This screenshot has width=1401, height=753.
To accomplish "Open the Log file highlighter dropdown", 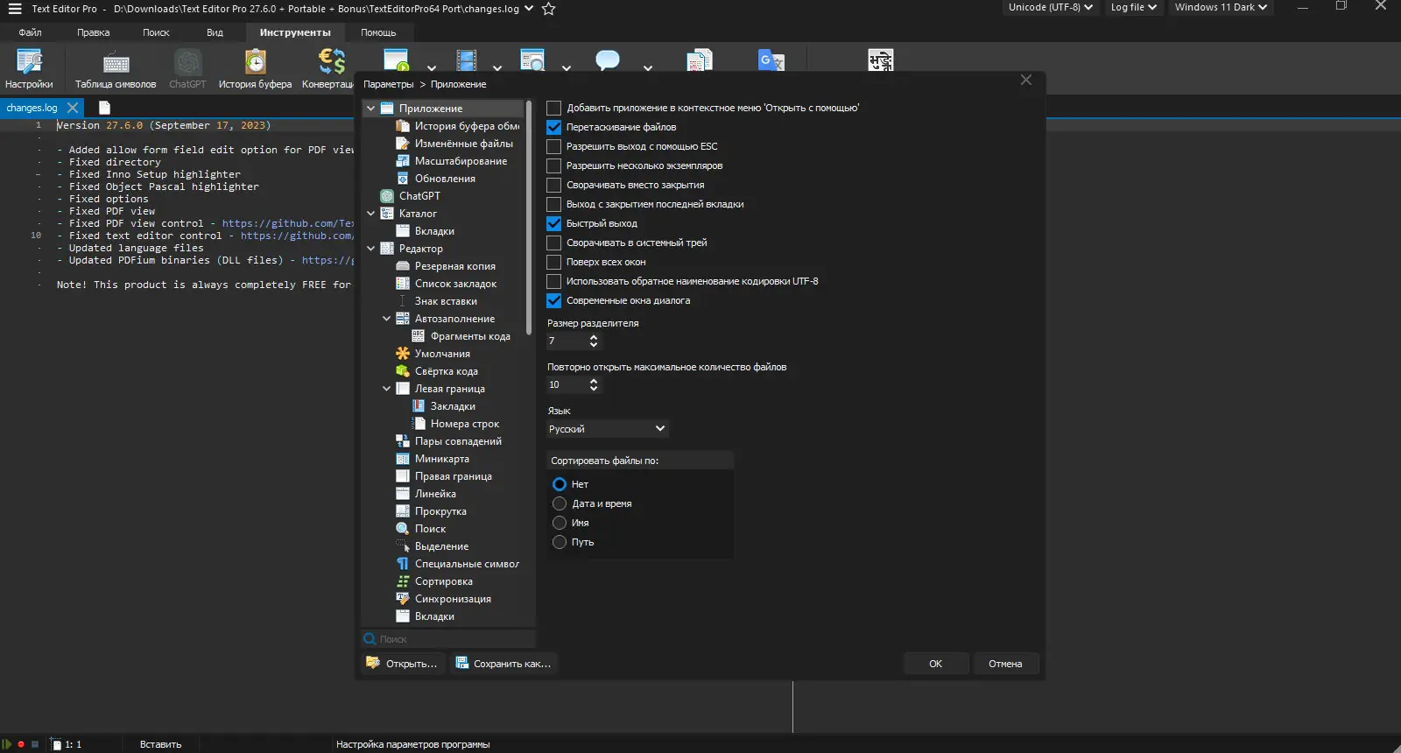I will click(x=1133, y=7).
